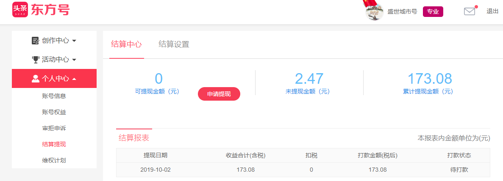This screenshot has width=503, height=181.
Task: Expand the 创作中心 dropdown arrow
Action: coord(74,41)
